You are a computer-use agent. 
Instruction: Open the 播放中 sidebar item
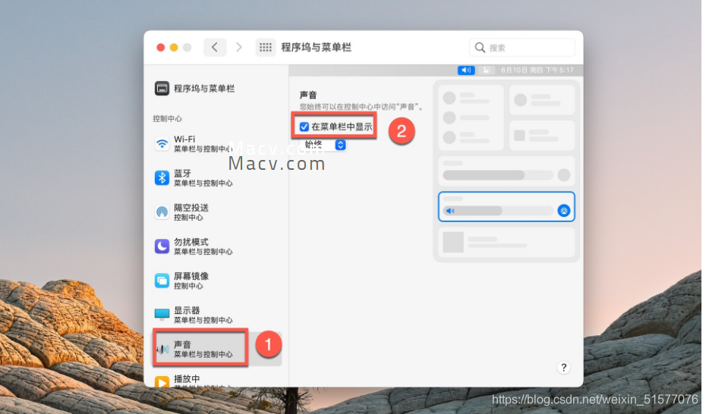coord(217,381)
